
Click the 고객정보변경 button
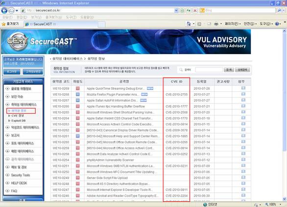pos(33,72)
